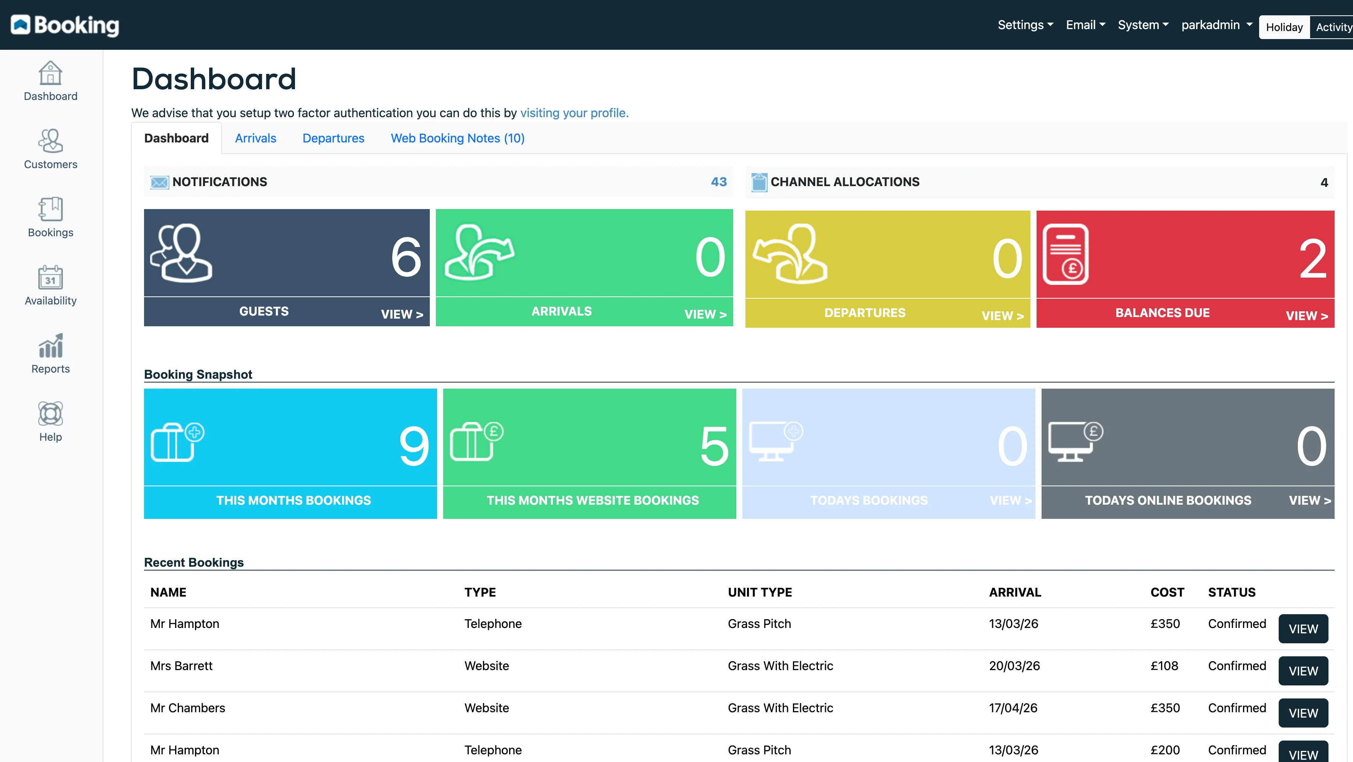Click the Notifications envelope icon

159,182
